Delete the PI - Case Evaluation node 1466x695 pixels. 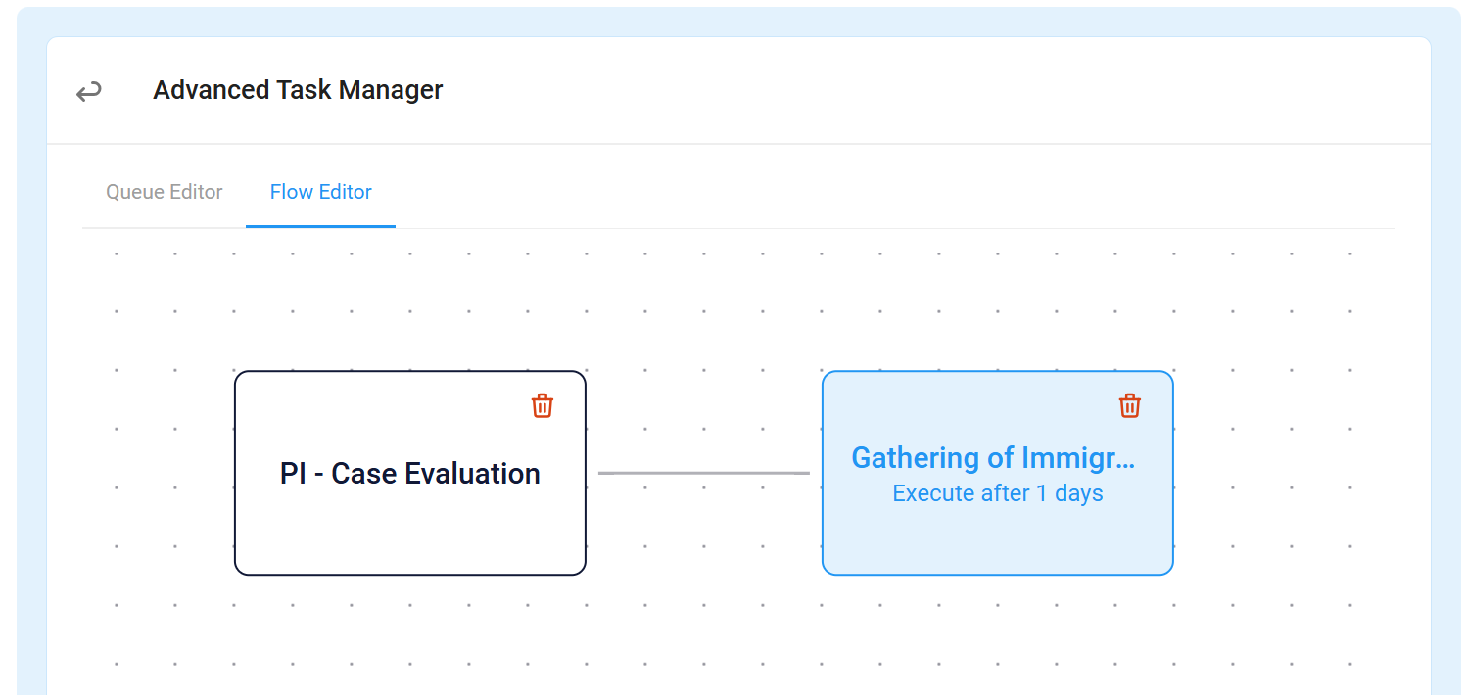tap(543, 405)
